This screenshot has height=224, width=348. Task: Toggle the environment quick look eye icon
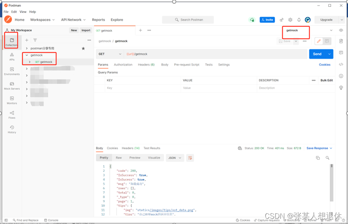coord(341,31)
